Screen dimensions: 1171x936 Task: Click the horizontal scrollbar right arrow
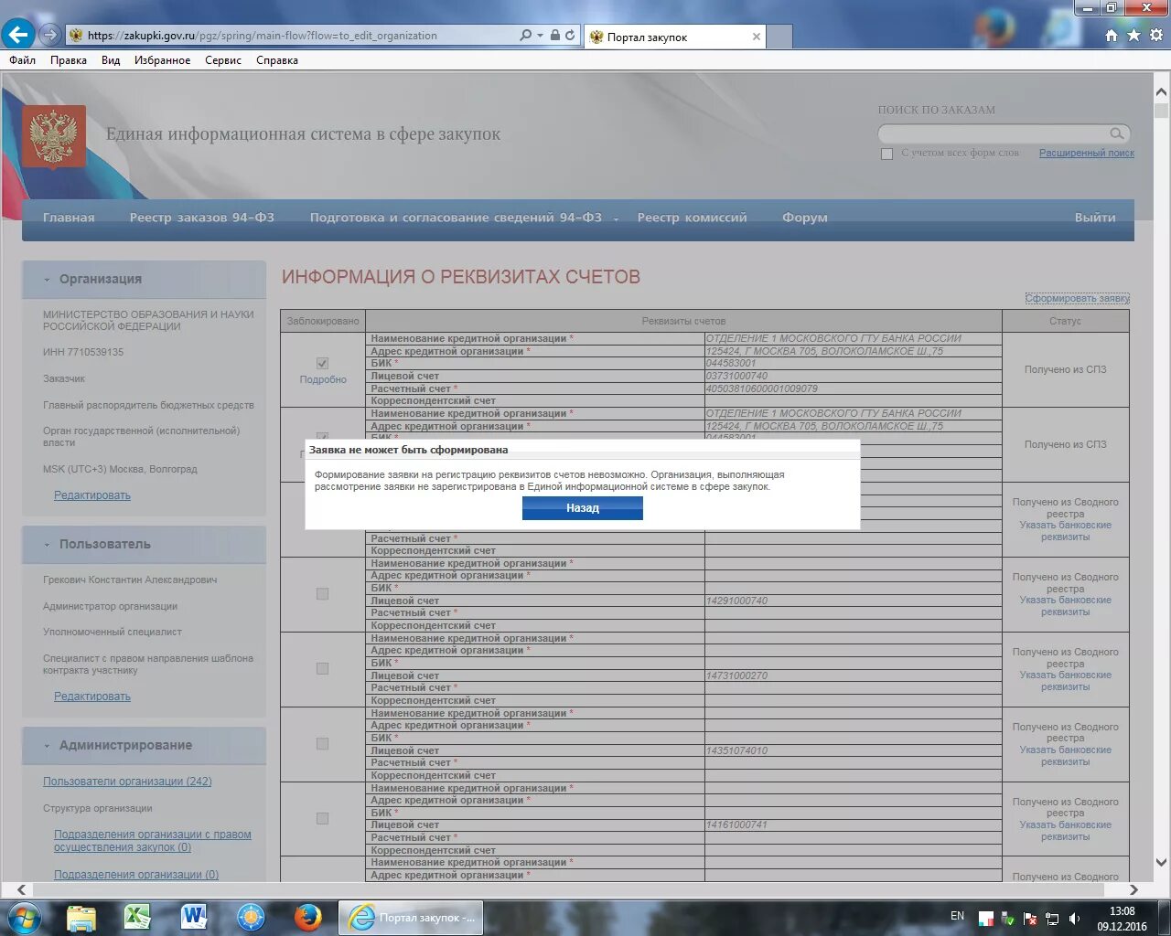click(x=1133, y=889)
